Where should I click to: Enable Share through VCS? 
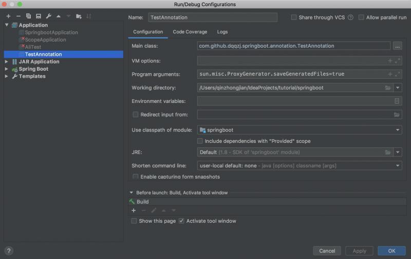coord(294,17)
